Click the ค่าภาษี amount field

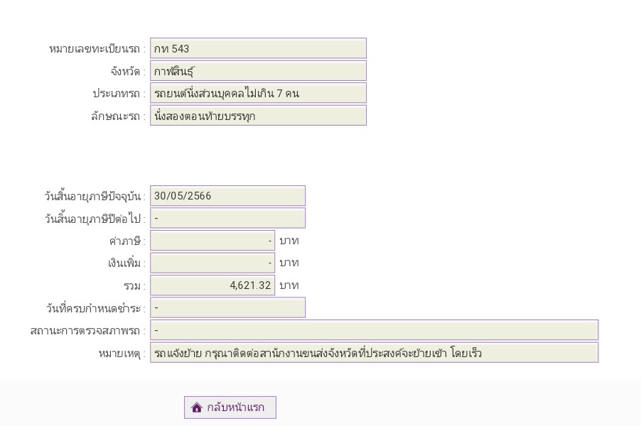212,241
